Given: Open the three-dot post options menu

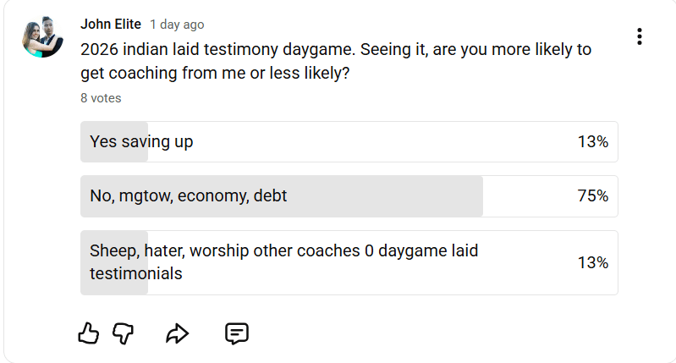Looking at the screenshot, I should click(640, 36).
